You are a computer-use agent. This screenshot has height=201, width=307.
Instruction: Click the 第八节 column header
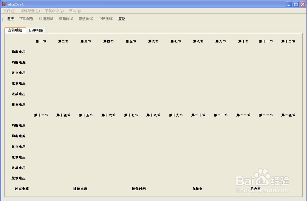(198, 41)
